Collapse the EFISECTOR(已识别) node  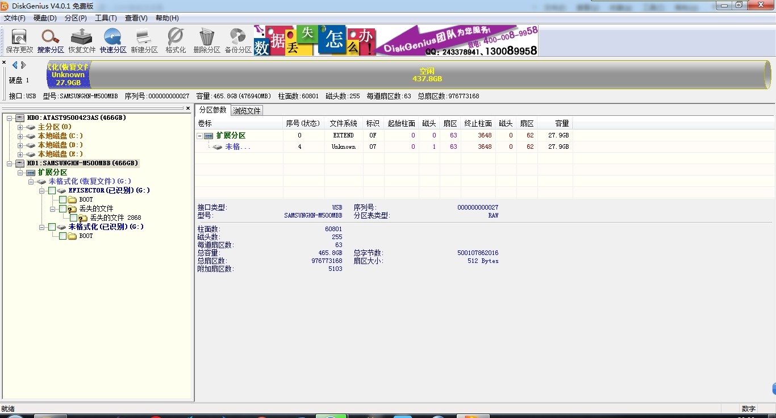coord(42,191)
